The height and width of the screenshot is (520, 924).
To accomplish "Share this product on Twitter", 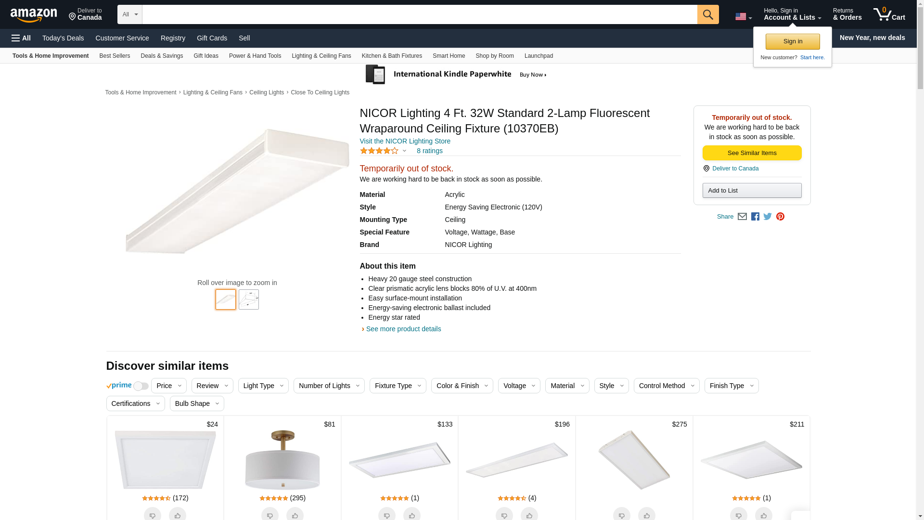I will pyautogui.click(x=768, y=217).
